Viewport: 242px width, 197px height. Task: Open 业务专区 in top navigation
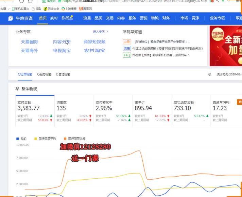tap(217, 18)
